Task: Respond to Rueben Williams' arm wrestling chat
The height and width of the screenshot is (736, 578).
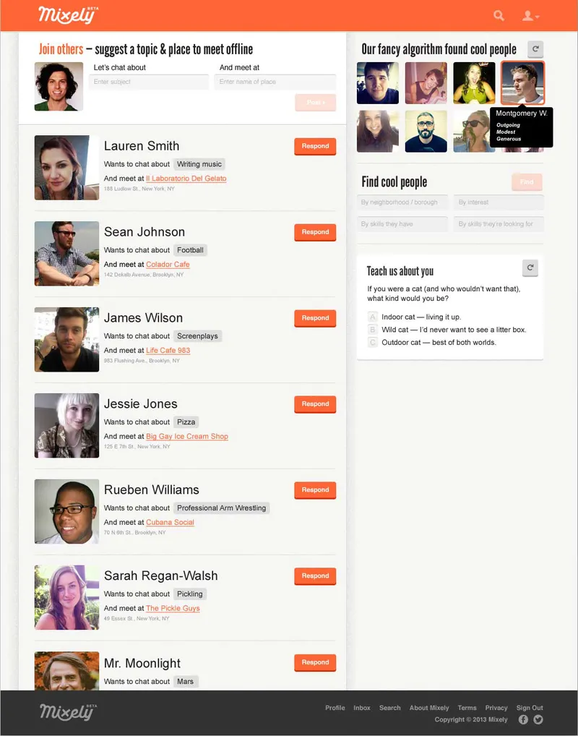Action: 315,490
